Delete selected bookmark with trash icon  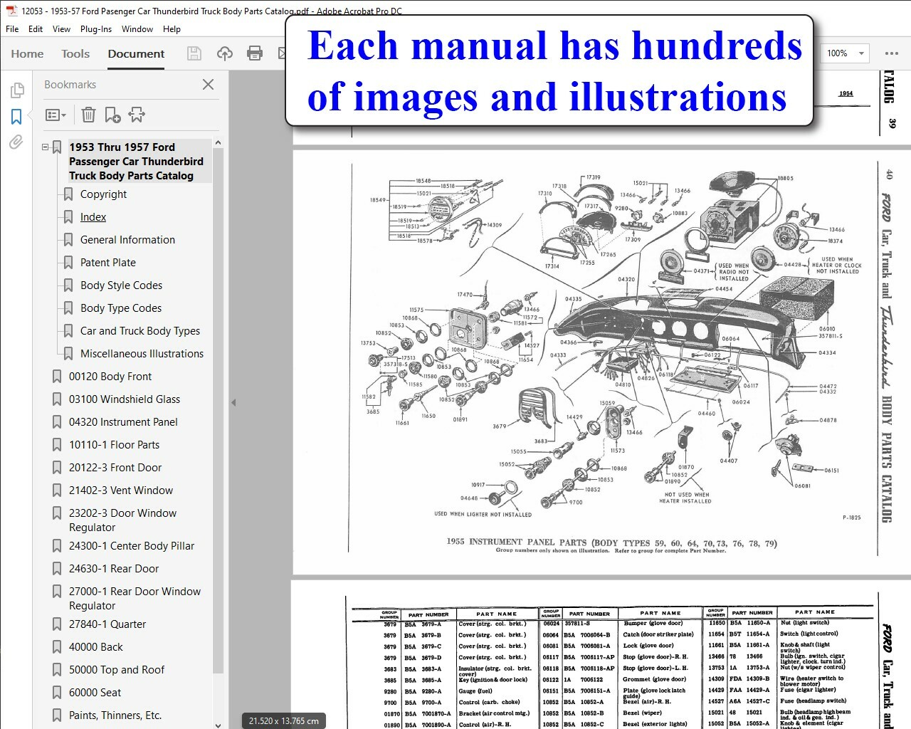[88, 115]
